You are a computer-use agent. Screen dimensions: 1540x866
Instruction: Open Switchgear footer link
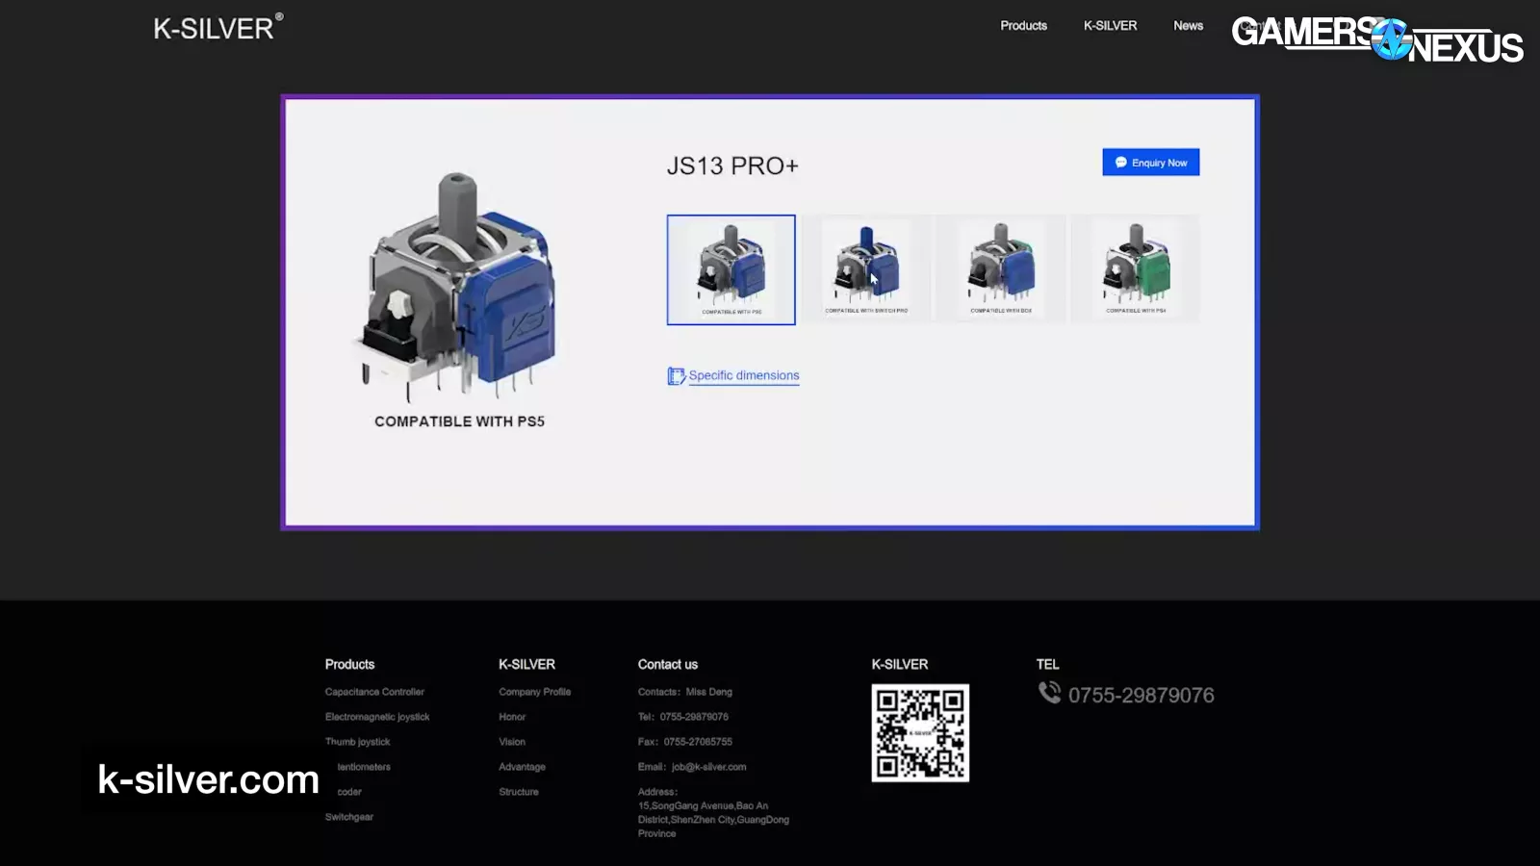pyautogui.click(x=349, y=817)
